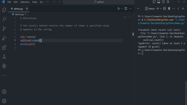Open the Explorer view in activity bar

pyautogui.click(x=4, y=10)
